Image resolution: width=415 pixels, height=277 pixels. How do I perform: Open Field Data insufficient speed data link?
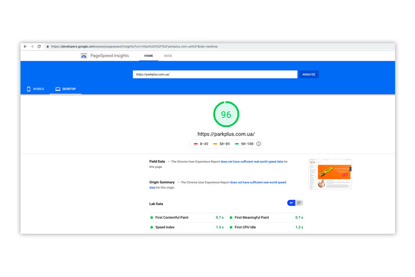pyautogui.click(x=252, y=161)
